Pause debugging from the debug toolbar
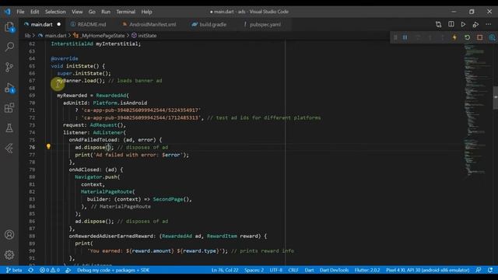 pos(405,37)
